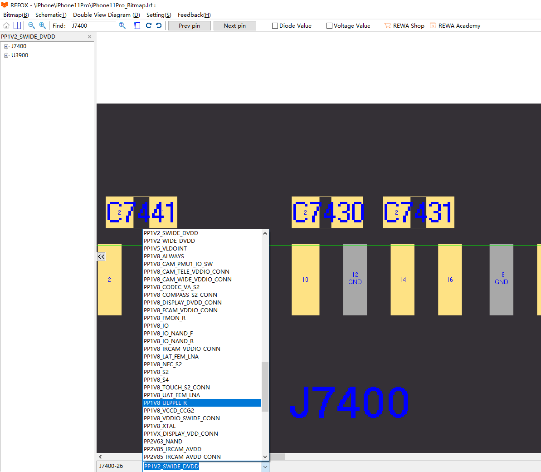Zoom out using the minus magnifier

pos(31,25)
